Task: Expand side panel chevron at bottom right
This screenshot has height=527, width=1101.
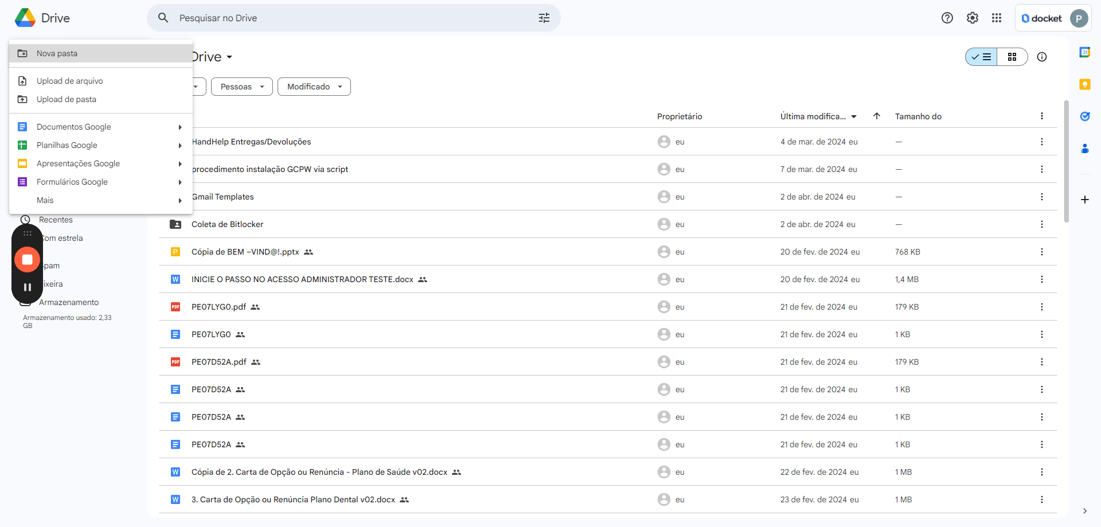Action: [x=1085, y=511]
